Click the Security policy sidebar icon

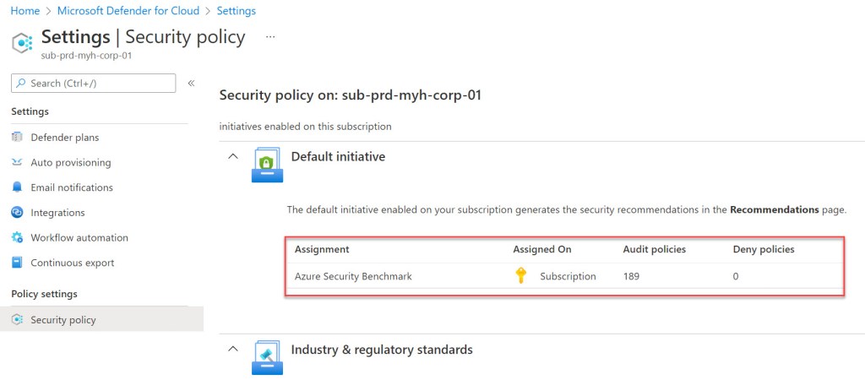(x=17, y=320)
